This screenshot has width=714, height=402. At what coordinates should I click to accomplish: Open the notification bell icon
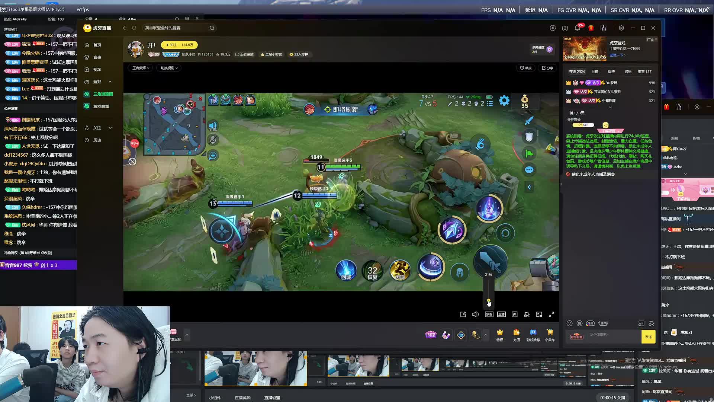pos(577,28)
